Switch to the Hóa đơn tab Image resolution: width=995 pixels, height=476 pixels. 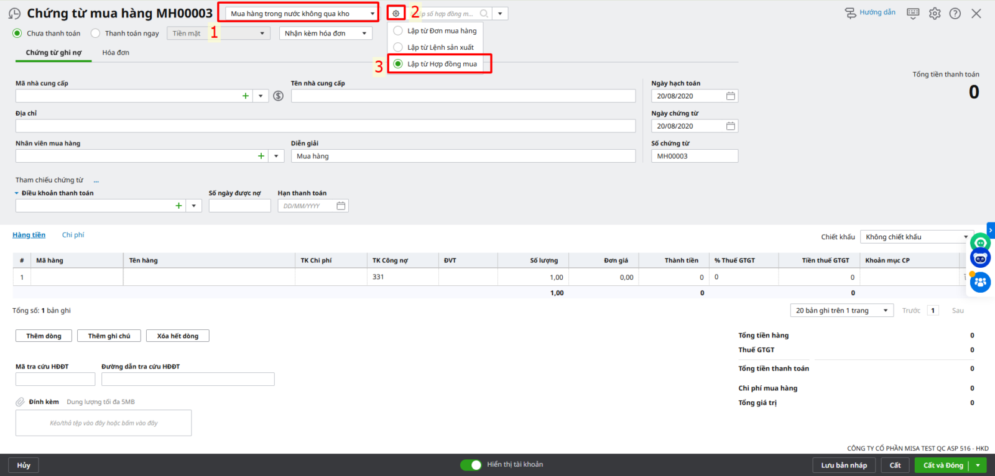116,53
